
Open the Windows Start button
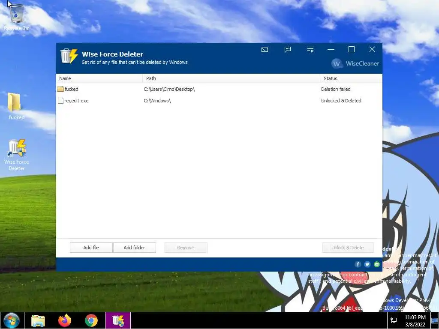pos(12,320)
